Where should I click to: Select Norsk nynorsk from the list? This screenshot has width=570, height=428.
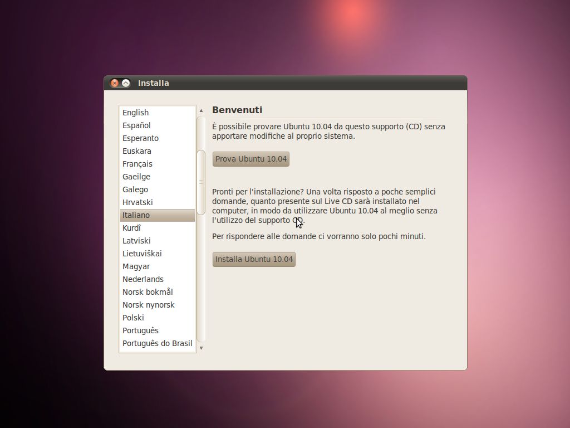click(x=158, y=305)
